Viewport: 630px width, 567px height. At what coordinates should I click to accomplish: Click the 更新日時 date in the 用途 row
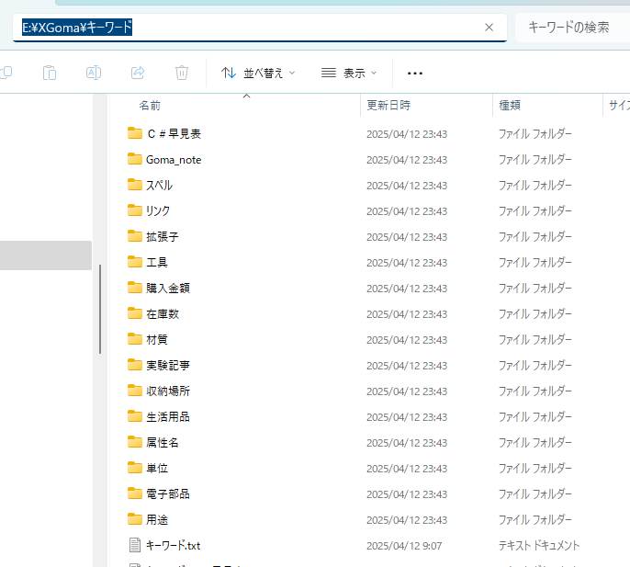tap(407, 520)
